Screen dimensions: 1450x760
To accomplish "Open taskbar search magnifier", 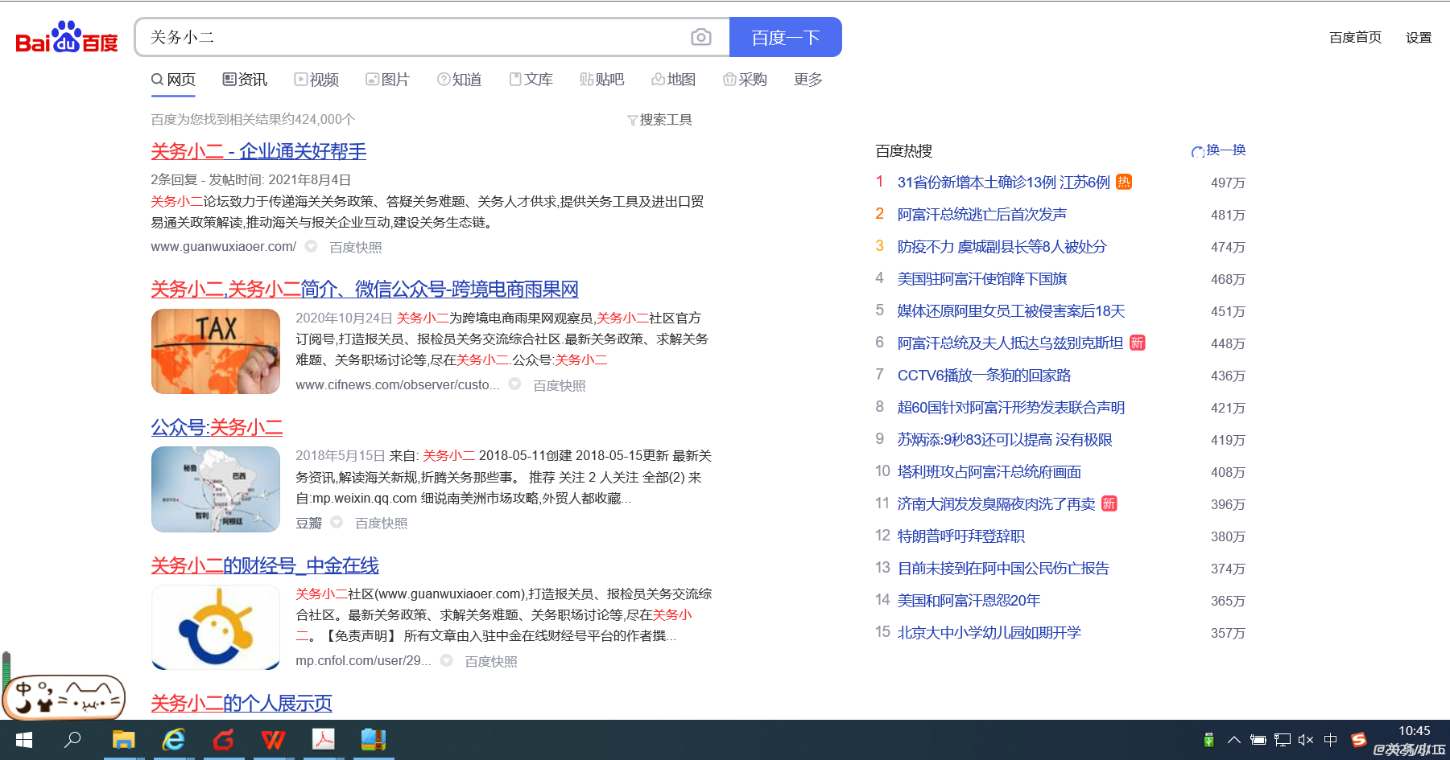I will tap(72, 740).
